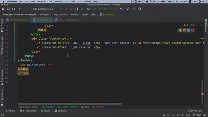Fold div block at line 41

[16, 26]
